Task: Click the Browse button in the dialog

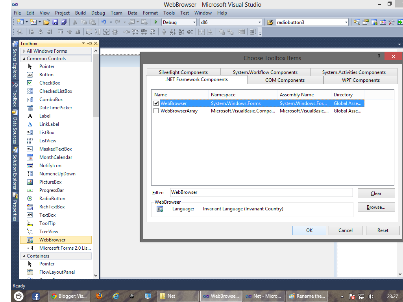Action: click(376, 207)
